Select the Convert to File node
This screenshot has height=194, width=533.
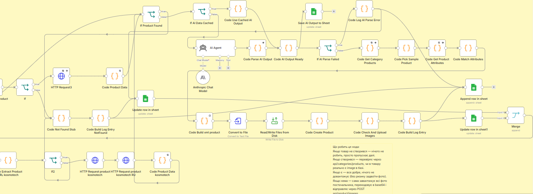[x=238, y=121]
